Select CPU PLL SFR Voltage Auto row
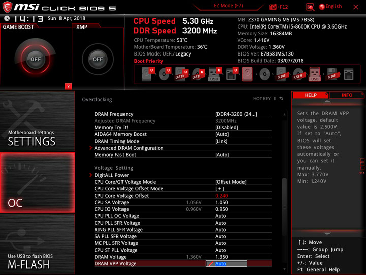Screen dimensions: 366x275 [183, 223]
